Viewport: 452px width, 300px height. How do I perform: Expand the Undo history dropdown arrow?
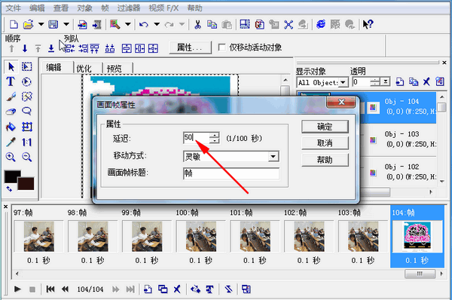157,24
